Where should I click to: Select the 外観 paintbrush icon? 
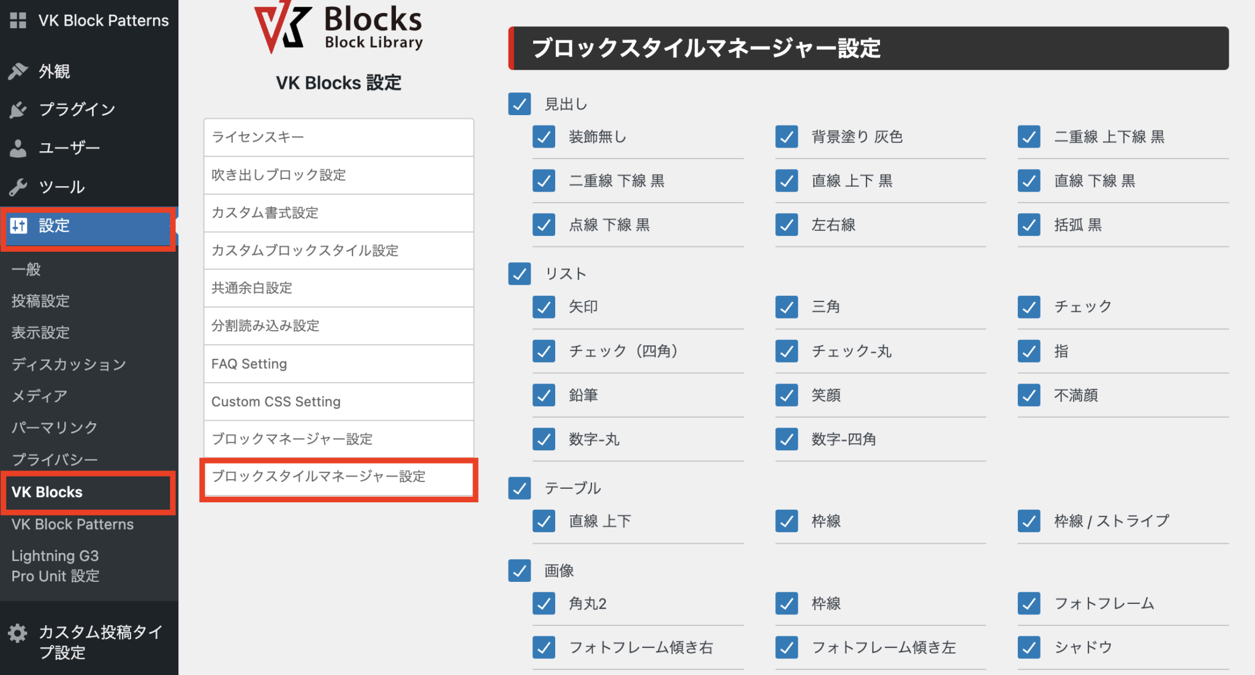tap(18, 71)
